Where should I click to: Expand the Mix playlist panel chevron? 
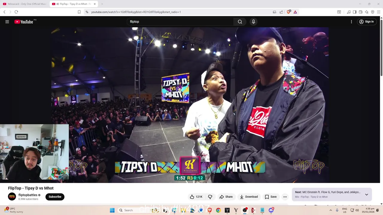click(367, 194)
